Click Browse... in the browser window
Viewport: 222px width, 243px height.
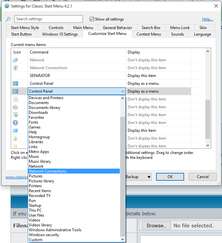[156, 226]
